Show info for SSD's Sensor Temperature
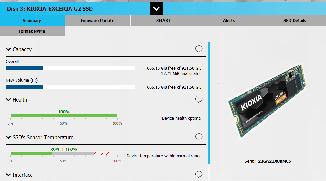The width and height of the screenshot is (326, 181). pyautogui.click(x=199, y=137)
